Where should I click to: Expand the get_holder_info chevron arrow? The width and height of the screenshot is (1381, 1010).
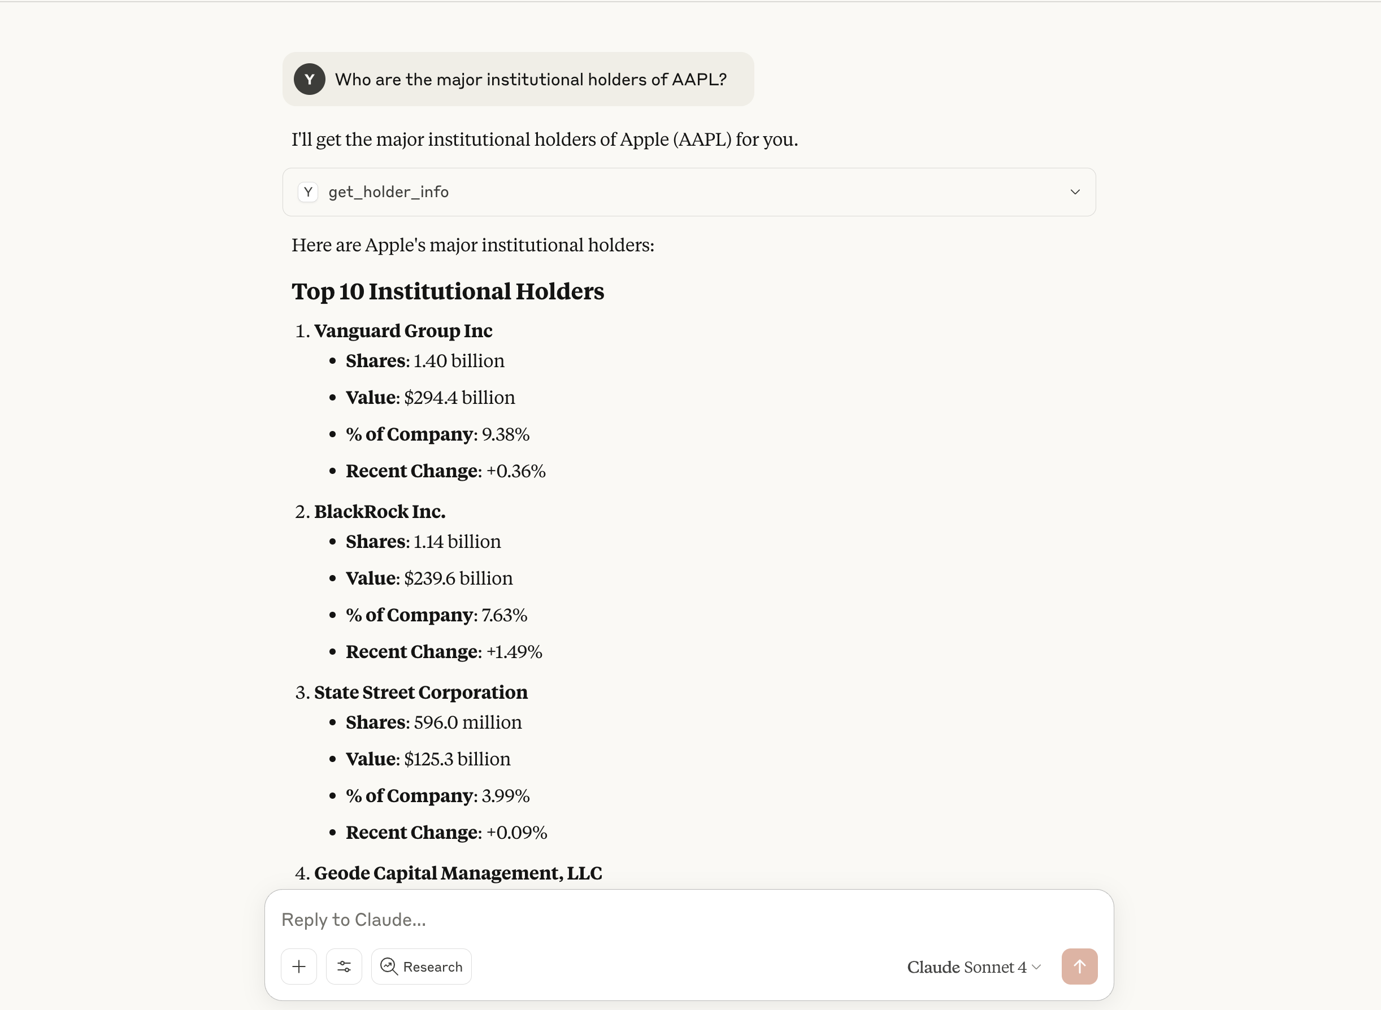click(1075, 192)
